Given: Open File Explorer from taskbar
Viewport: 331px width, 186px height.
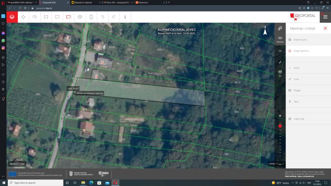Looking at the screenshot, I should click(83, 183).
